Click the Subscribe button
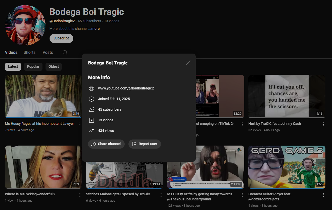The width and height of the screenshot is (332, 210). [x=61, y=38]
